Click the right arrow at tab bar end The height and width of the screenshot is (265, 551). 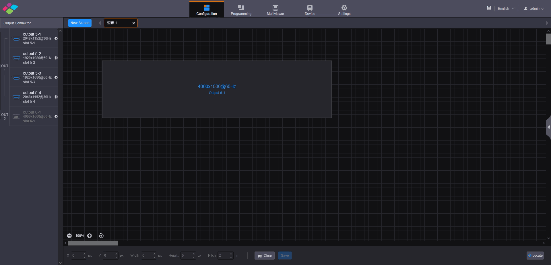pos(547,23)
